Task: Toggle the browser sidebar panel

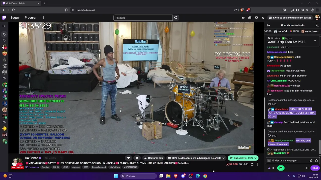Action: [x=297, y=10]
